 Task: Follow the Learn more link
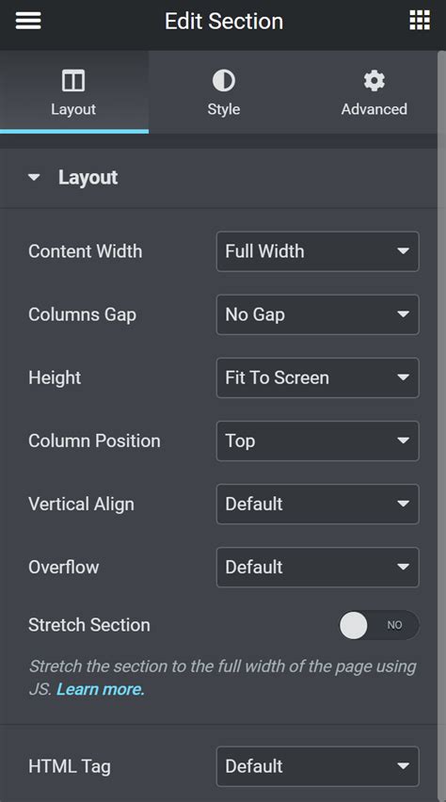pyautogui.click(x=101, y=689)
